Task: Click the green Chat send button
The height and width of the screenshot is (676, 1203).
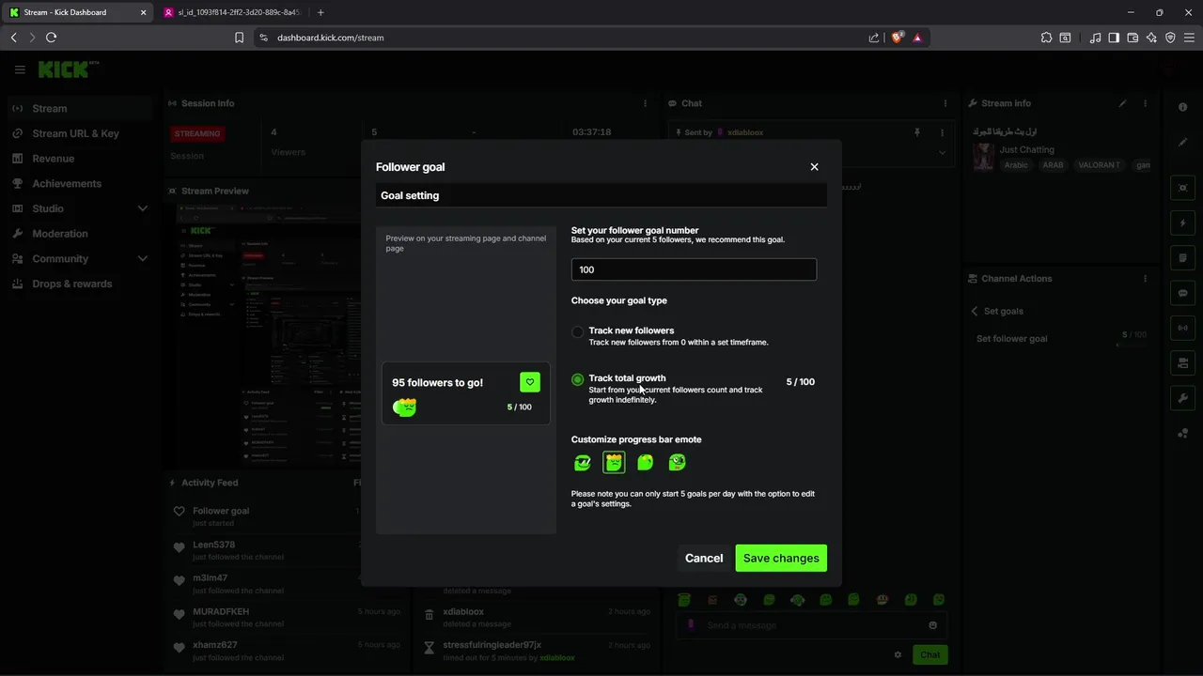Action: pyautogui.click(x=930, y=654)
